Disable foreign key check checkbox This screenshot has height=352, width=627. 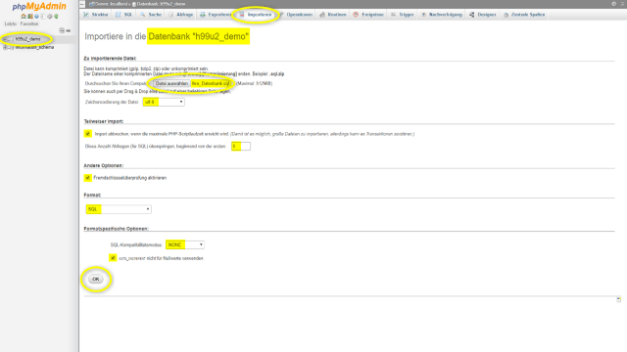point(87,178)
